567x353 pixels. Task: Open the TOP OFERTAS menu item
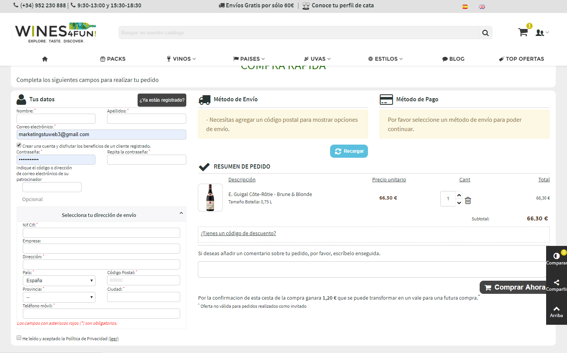click(x=521, y=59)
